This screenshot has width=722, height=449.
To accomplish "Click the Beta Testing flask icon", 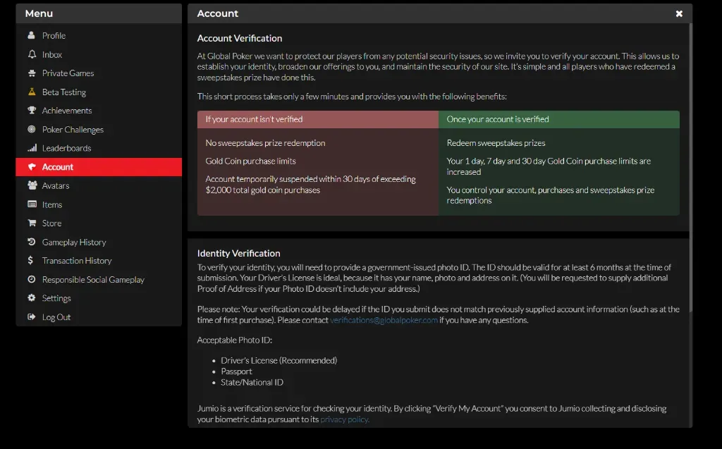I will [31, 92].
